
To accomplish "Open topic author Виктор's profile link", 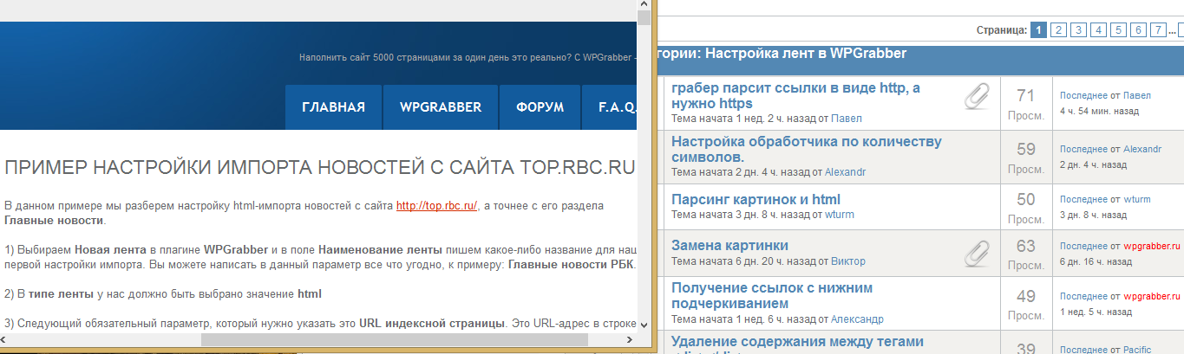I will click(x=847, y=261).
